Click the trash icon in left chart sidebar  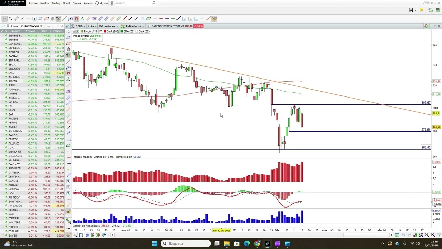pos(68,49)
